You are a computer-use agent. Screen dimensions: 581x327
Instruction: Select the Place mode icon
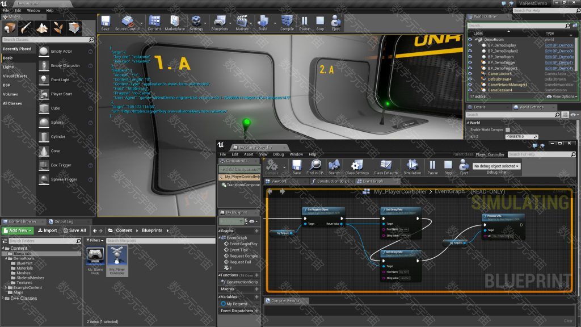coord(10,28)
